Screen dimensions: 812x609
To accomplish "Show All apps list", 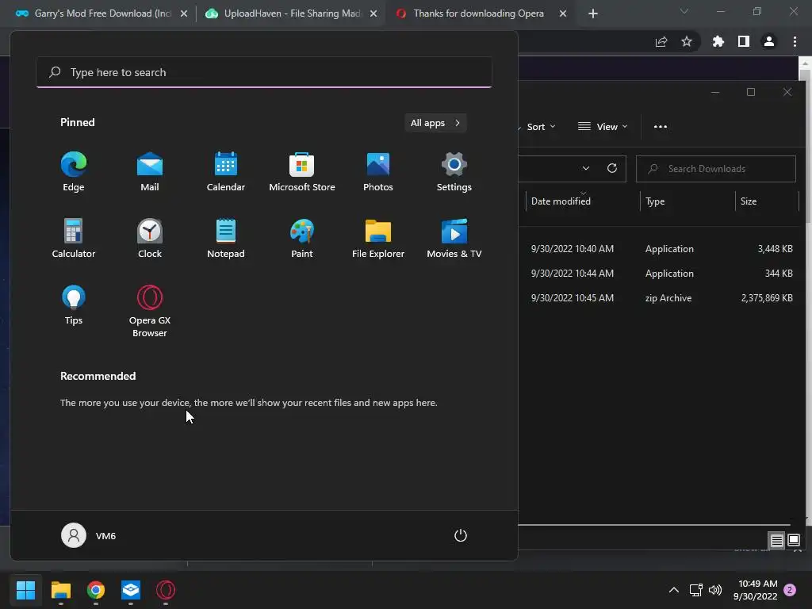I will [x=435, y=123].
